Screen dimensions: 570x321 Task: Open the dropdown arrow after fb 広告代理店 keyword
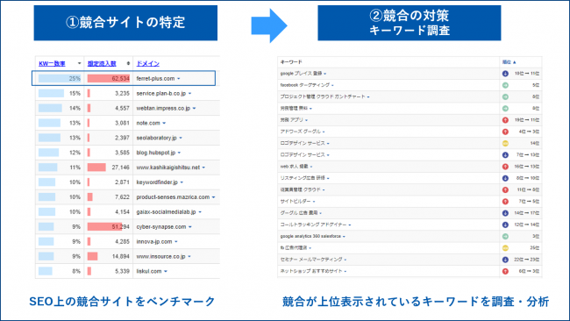coord(310,248)
